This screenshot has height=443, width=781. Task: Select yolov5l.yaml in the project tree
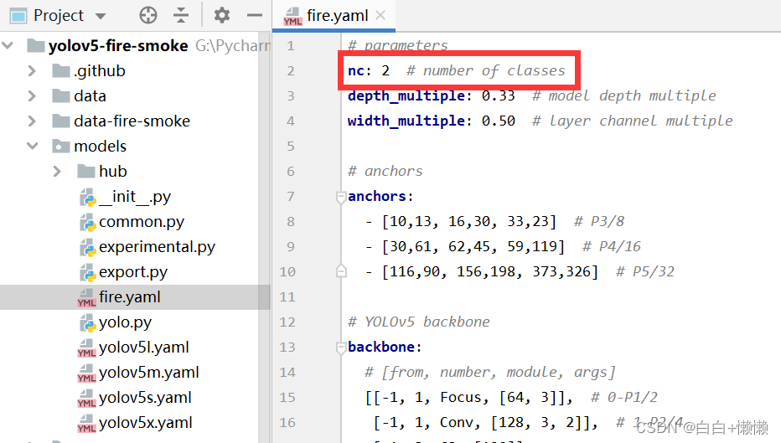pyautogui.click(x=144, y=348)
